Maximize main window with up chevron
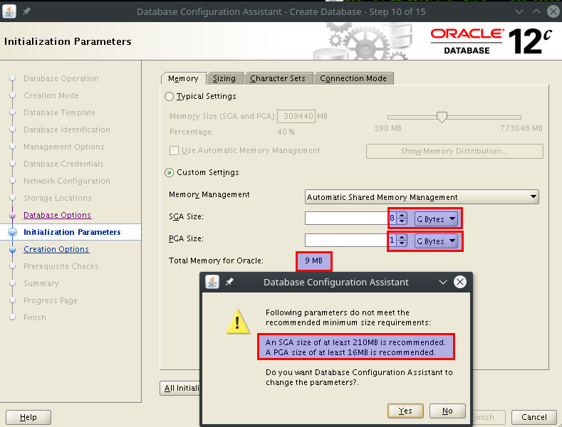Image resolution: width=562 pixels, height=427 pixels. click(x=536, y=11)
